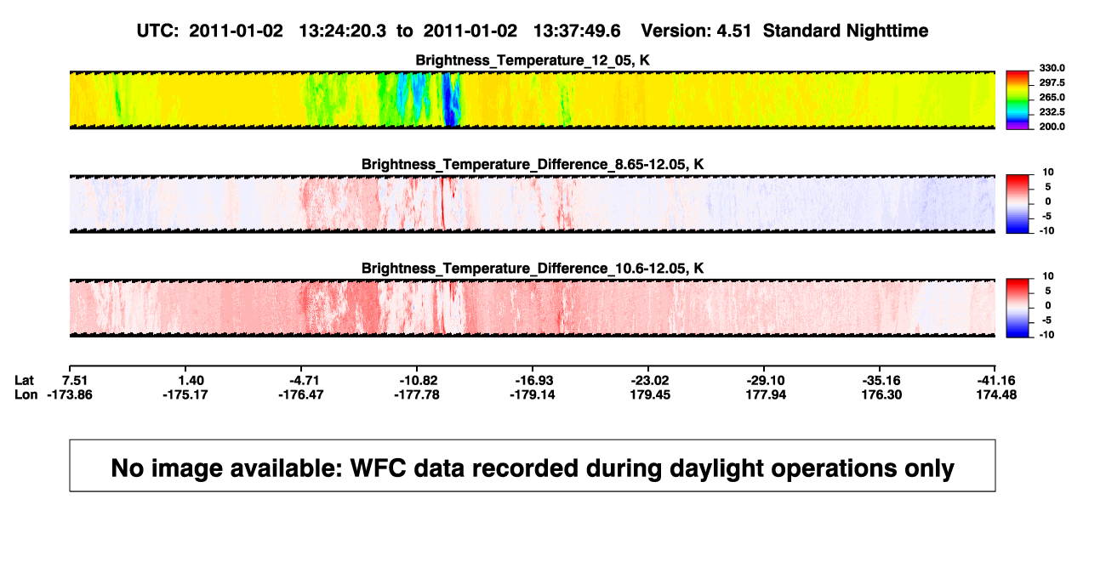The width and height of the screenshot is (1106, 567).
Task: Open the 8.65-12.05 difference image strip
Action: click(533, 204)
